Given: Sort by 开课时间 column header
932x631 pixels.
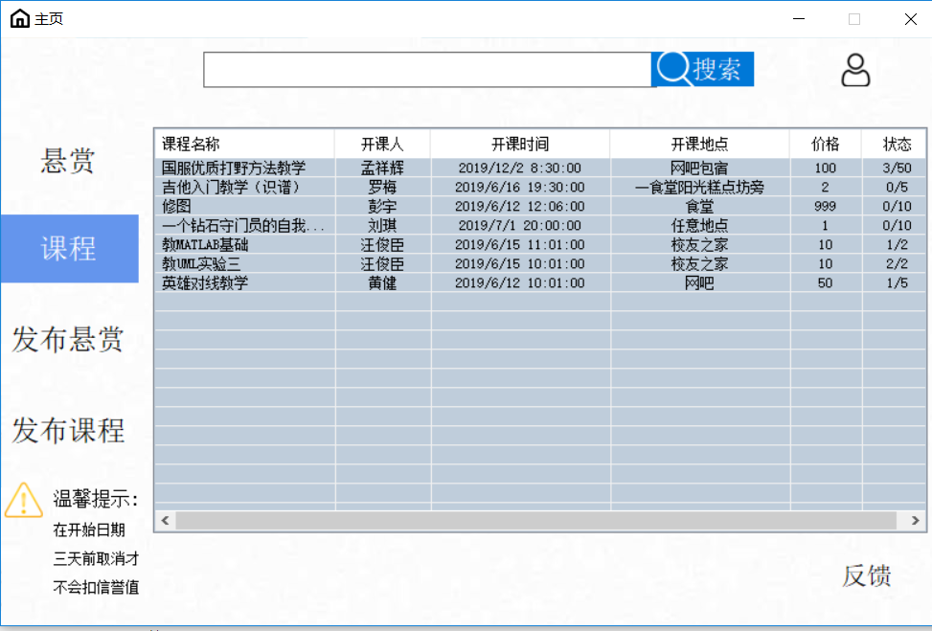Looking at the screenshot, I should pyautogui.click(x=520, y=144).
